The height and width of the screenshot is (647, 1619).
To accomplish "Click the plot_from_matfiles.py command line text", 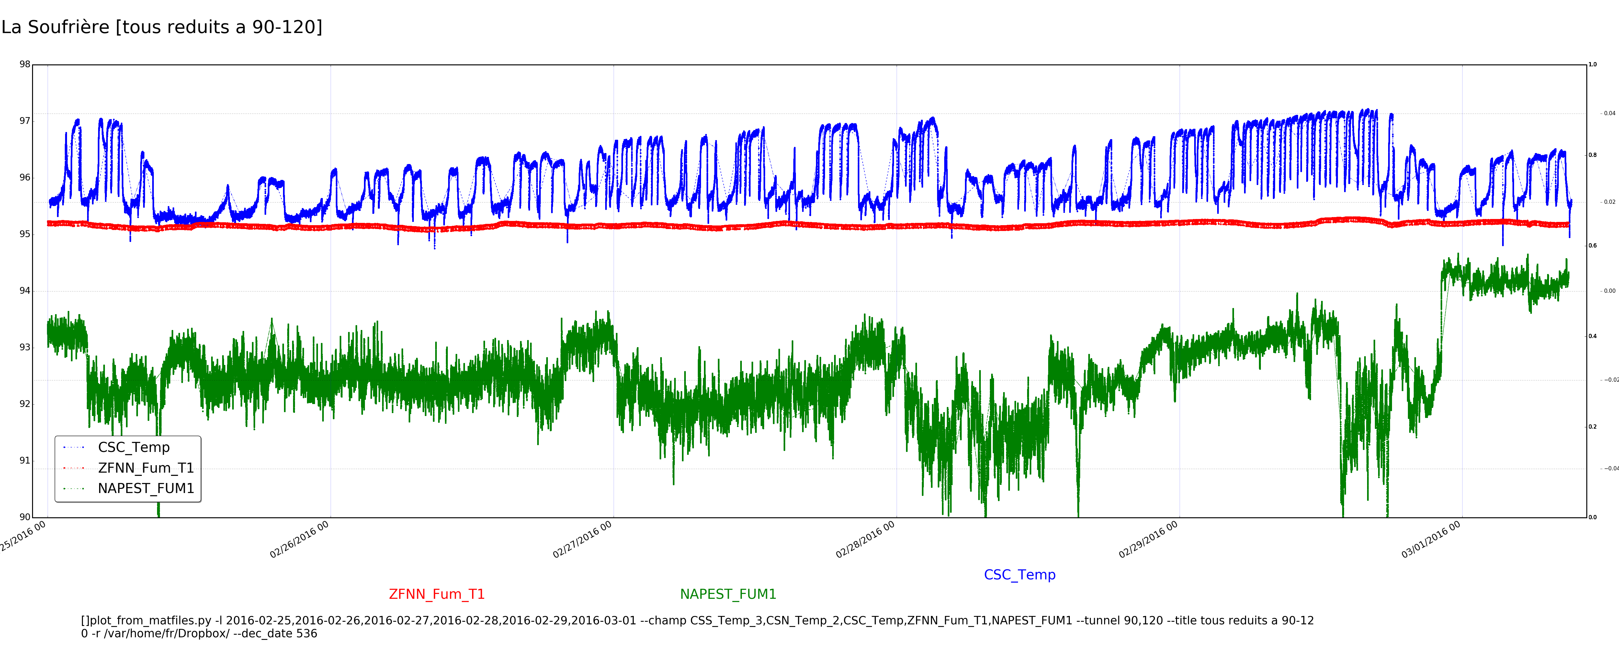I will (x=698, y=620).
